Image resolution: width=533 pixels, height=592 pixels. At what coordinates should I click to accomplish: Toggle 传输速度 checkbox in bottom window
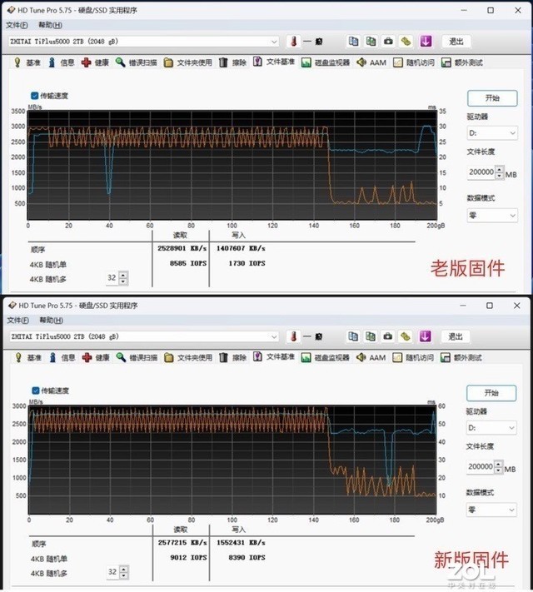click(x=36, y=391)
